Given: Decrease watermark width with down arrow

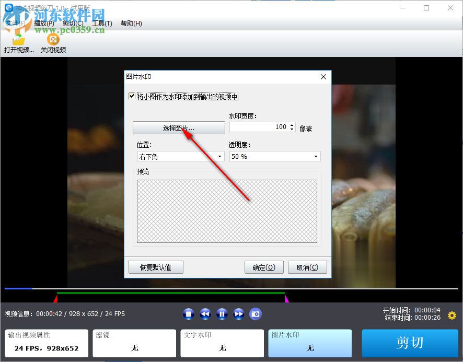Looking at the screenshot, I should point(292,130).
